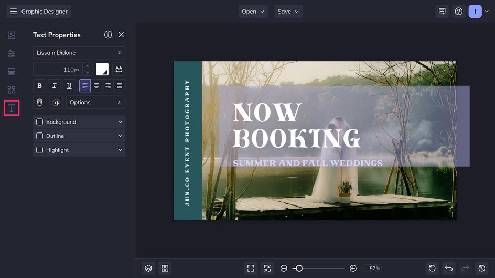The height and width of the screenshot is (278, 495).
Task: Enable the Background checkbox
Action: [39, 122]
